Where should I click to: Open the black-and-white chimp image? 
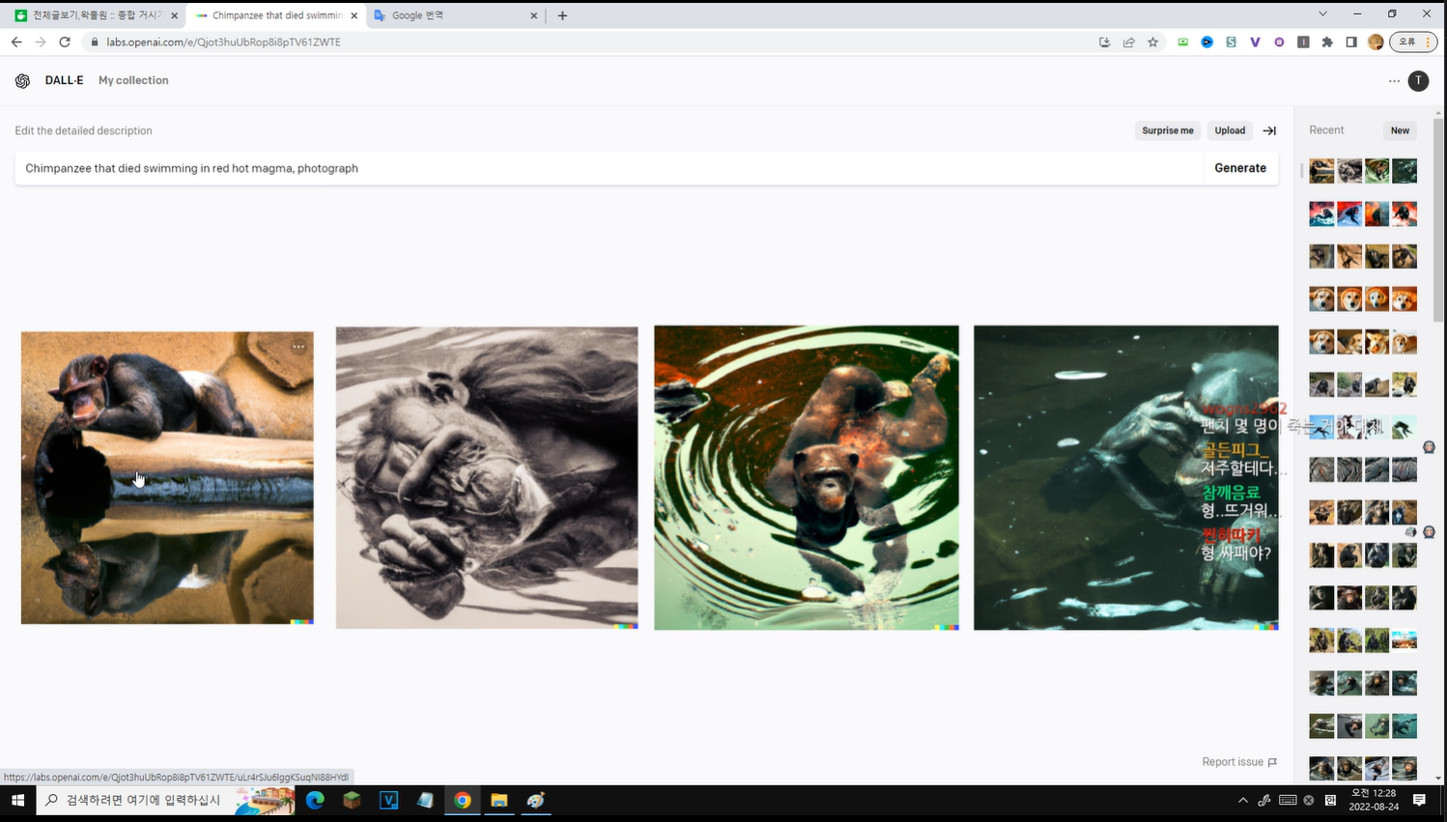[x=487, y=478]
